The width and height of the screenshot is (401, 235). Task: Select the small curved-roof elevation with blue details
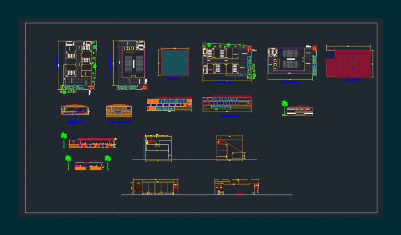(76, 109)
